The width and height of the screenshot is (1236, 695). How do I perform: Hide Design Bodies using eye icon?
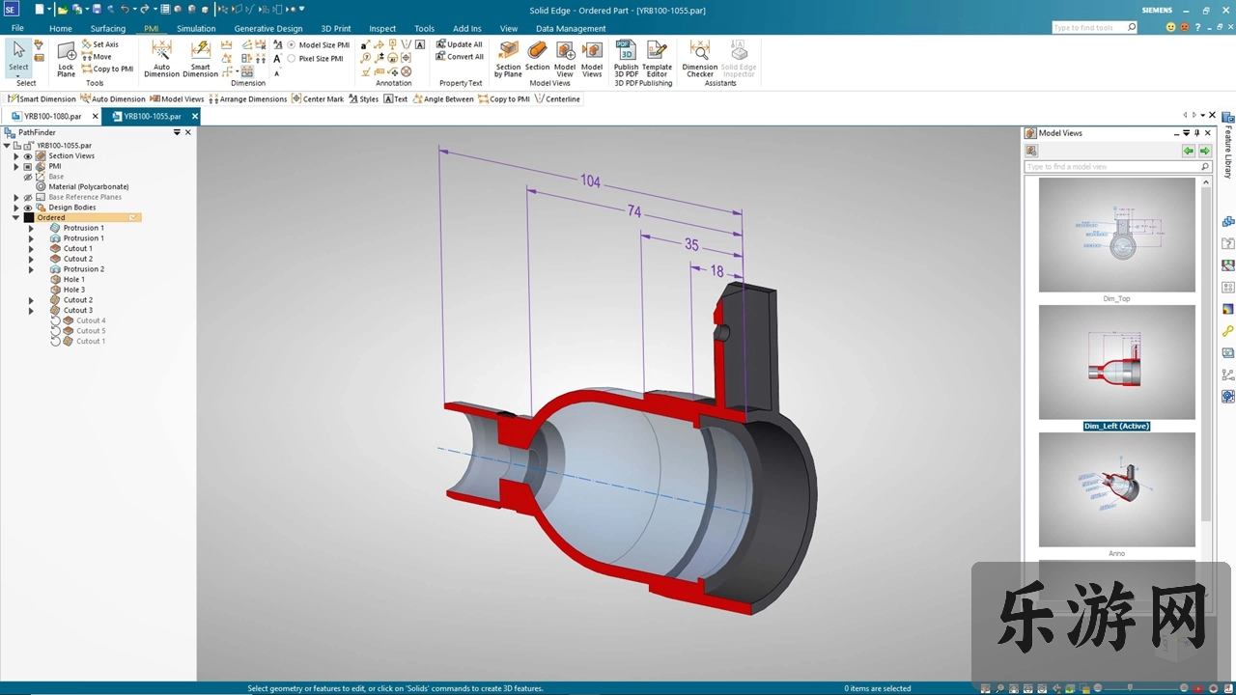tap(28, 208)
